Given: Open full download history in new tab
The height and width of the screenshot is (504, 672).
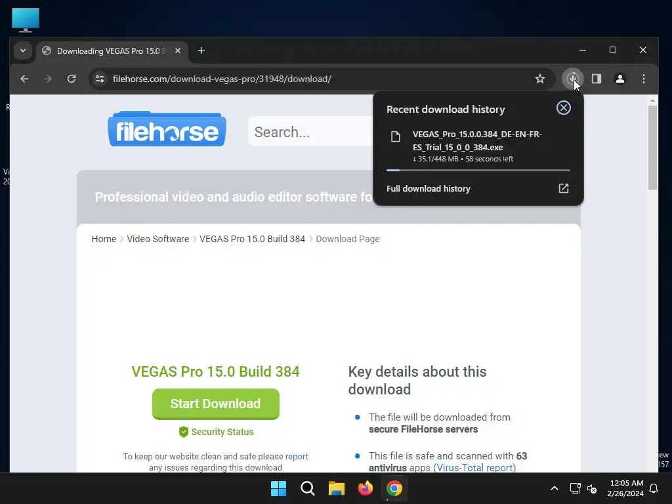Looking at the screenshot, I should pos(564,188).
